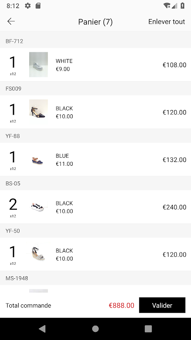Screen dimensions: 191x340
Task: Open sneaker thumbnail for BS-05
Action: 39,207
